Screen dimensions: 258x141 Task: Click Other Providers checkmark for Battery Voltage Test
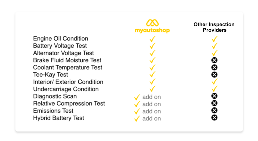[214, 46]
